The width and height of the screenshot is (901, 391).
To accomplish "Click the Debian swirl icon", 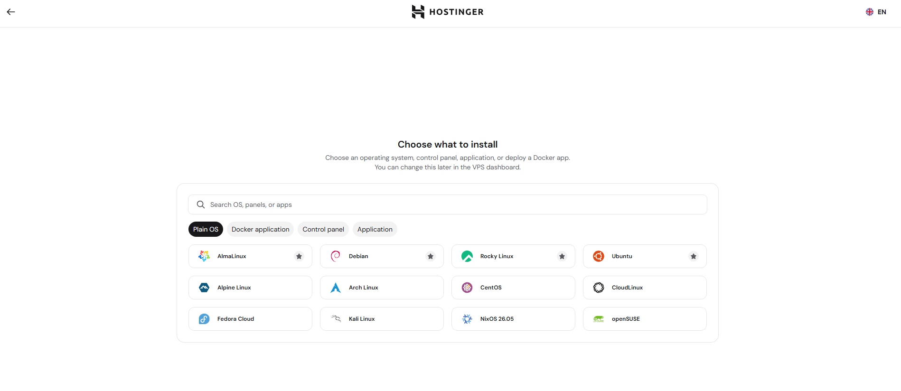I will (336, 256).
